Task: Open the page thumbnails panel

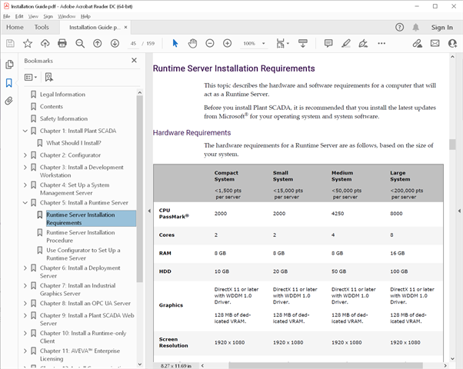Action: [x=9, y=65]
